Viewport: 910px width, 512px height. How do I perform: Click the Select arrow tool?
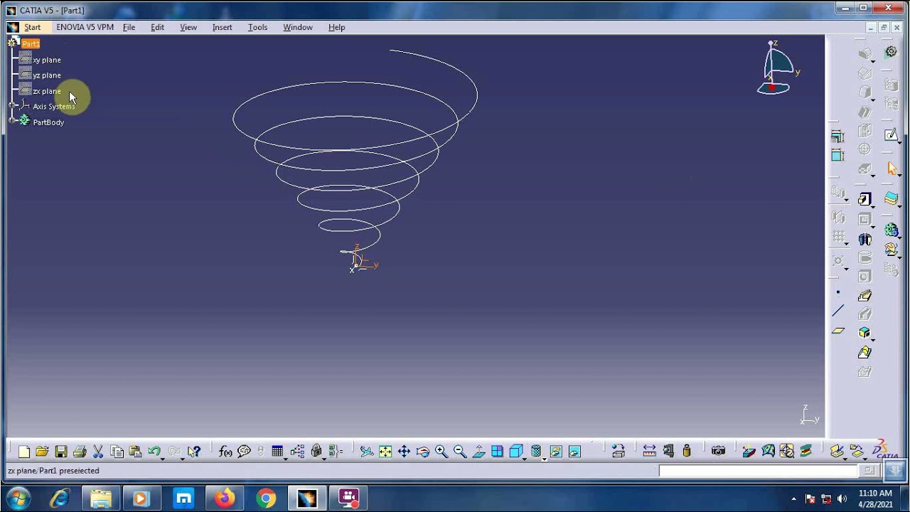pos(892,169)
